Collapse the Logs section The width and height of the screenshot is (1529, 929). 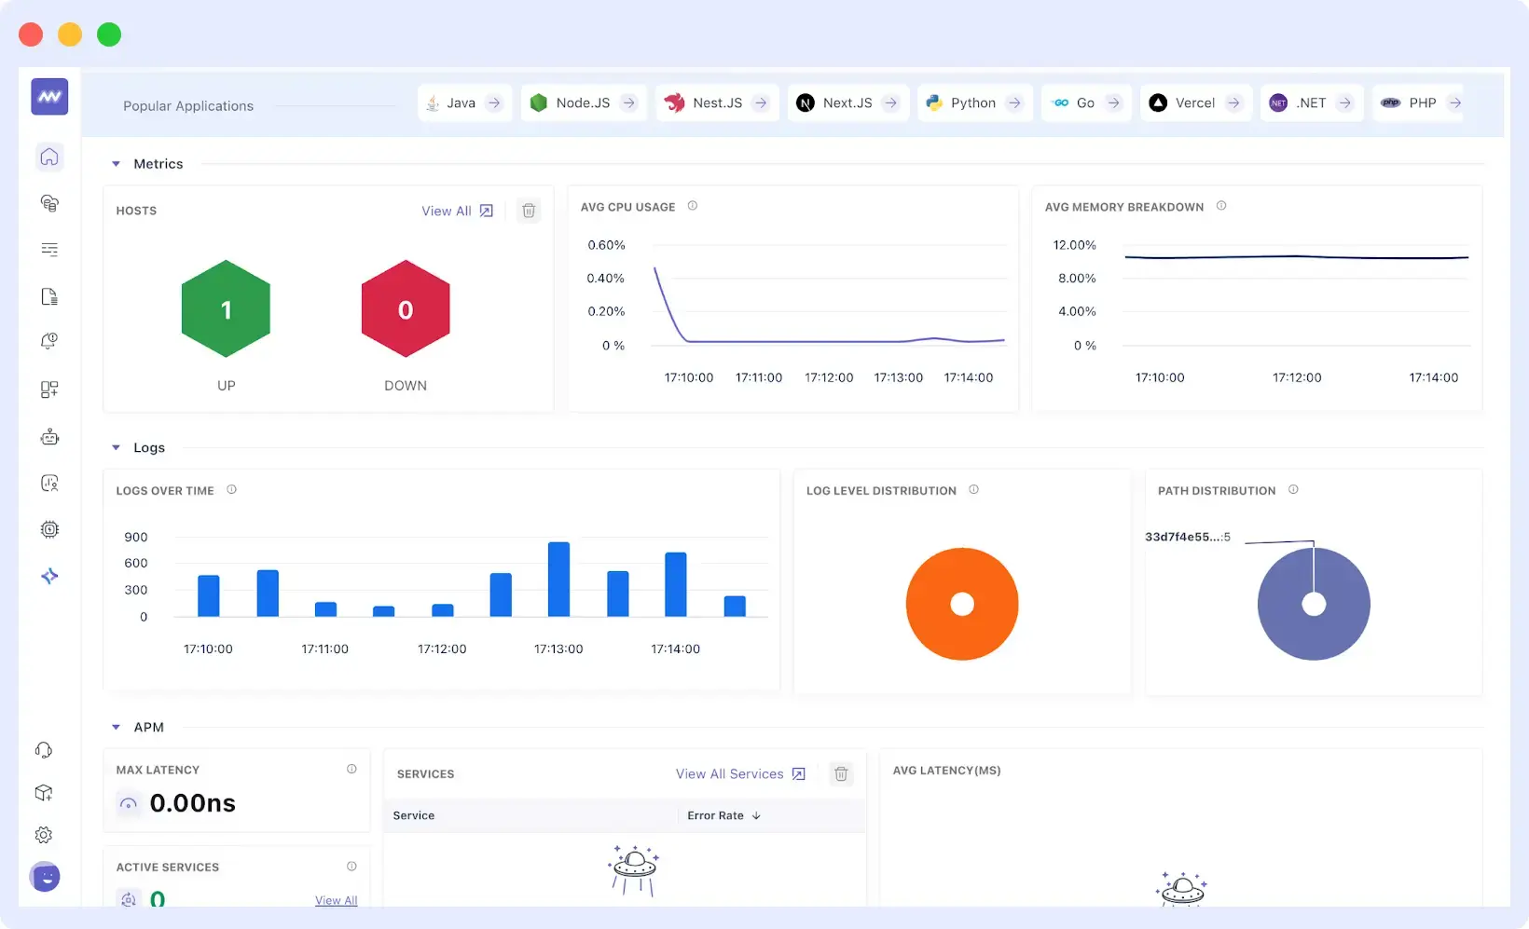pos(117,447)
